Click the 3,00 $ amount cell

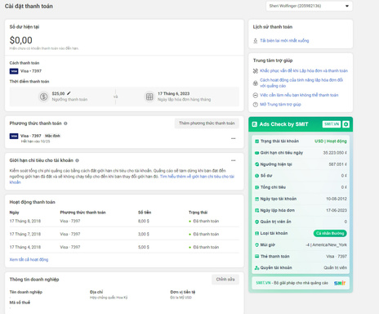tap(144, 234)
